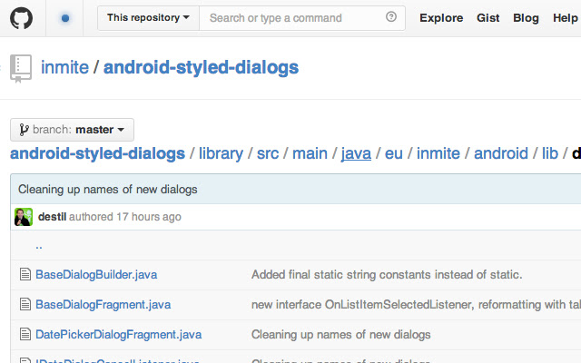Go to android-styled-dialogs root in breadcrumb

pyautogui.click(x=97, y=153)
